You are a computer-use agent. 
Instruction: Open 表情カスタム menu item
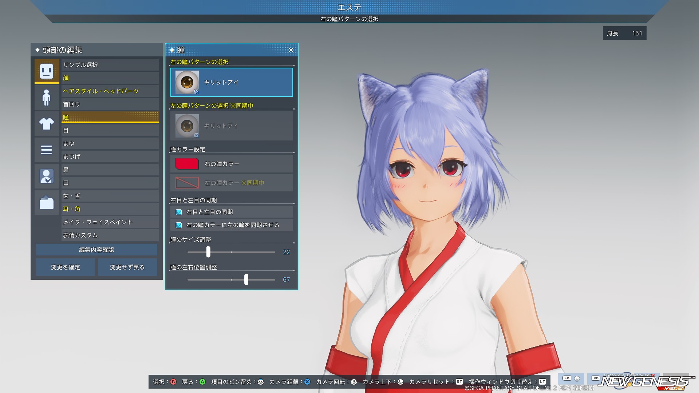click(x=110, y=235)
